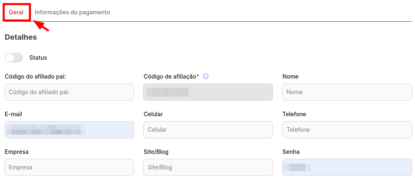The height and width of the screenshot is (178, 415).
Task: Click the Detalhes section heading
Action: pyautogui.click(x=21, y=37)
